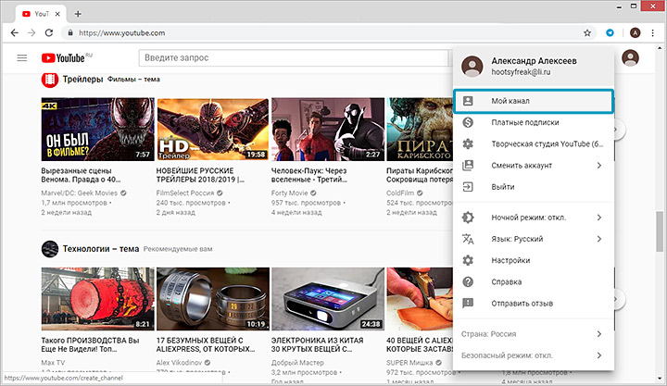Click the account email hootsyfreak@li.ru

[x=521, y=72]
